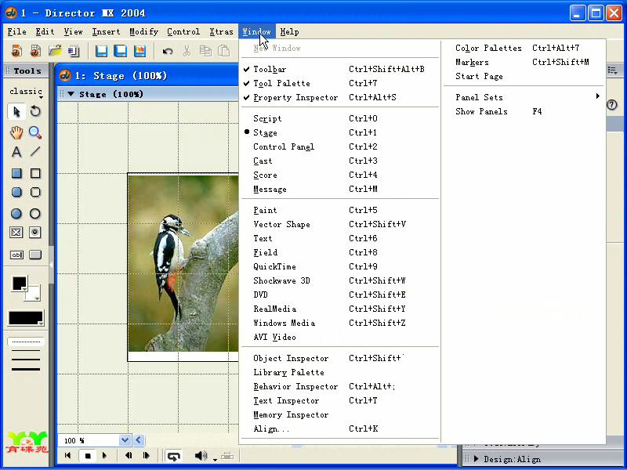Viewport: 627px width, 470px height.
Task: Expand the Design: Align panel
Action: tap(477, 459)
